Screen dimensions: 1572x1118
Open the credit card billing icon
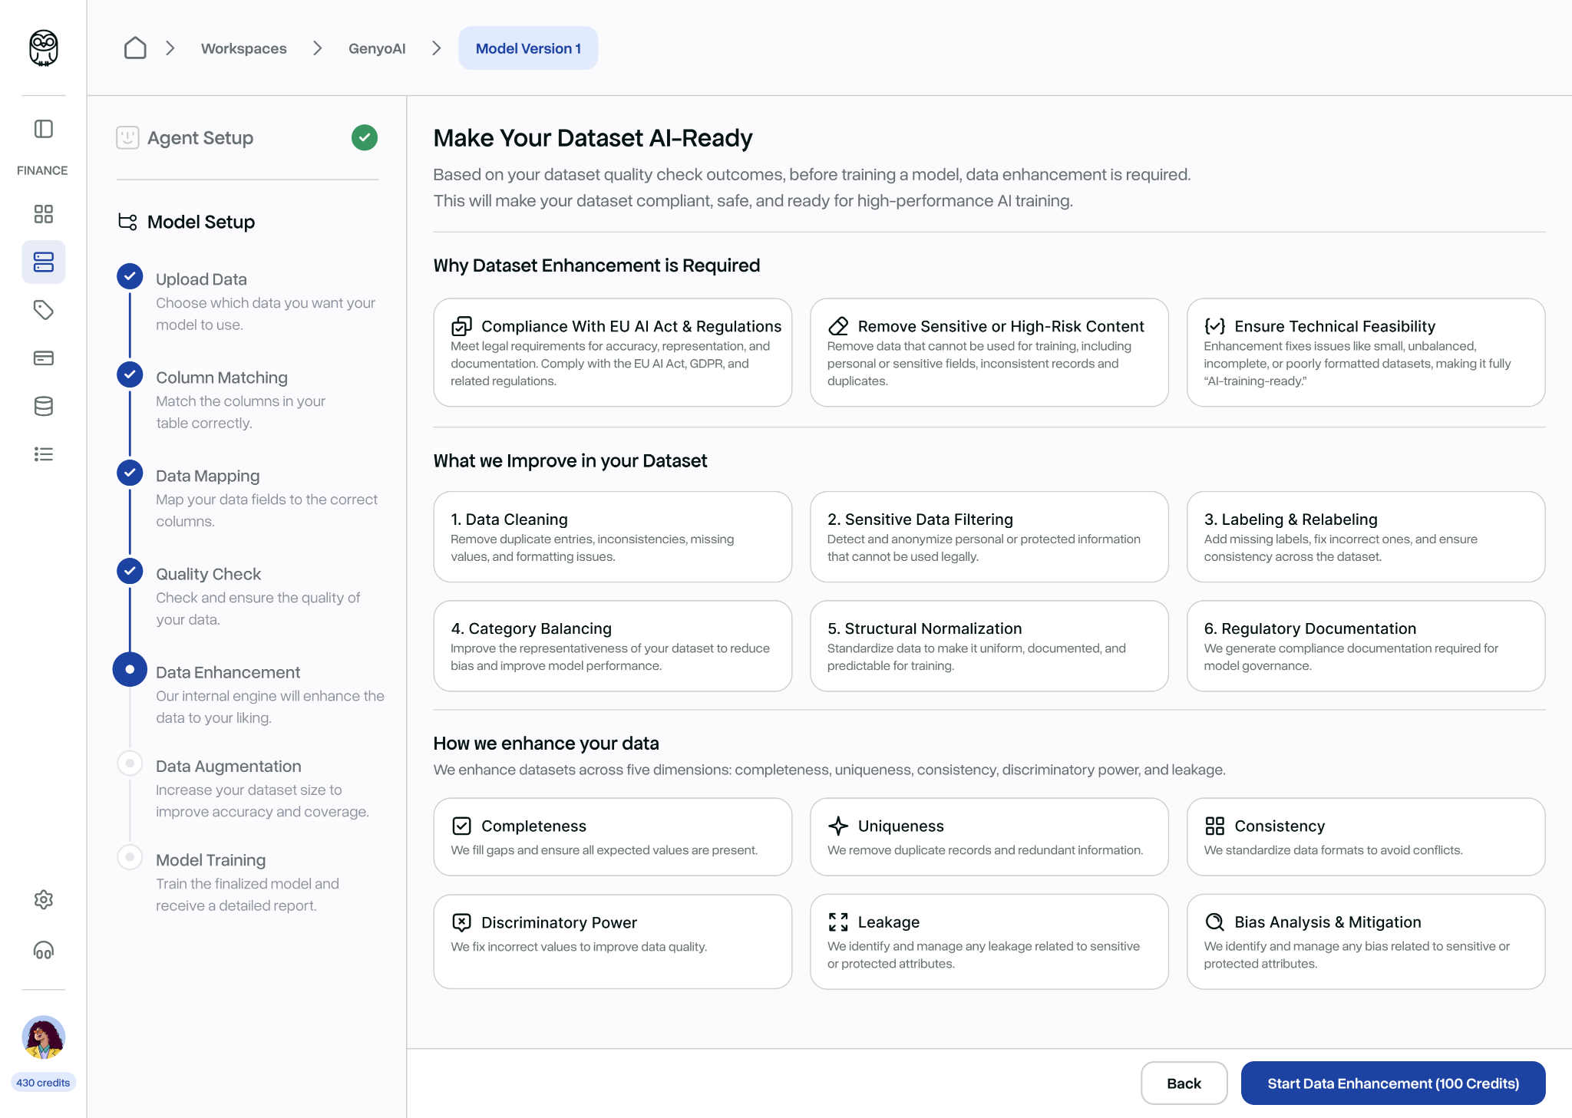(44, 358)
